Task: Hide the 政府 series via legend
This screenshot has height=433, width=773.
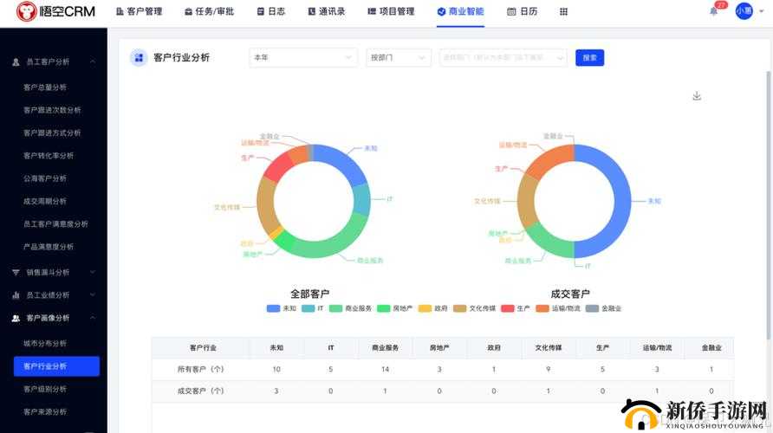Action: pos(425,308)
